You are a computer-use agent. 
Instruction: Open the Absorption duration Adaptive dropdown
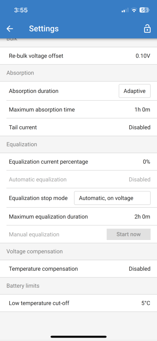click(134, 91)
